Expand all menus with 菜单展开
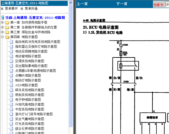169x134 pixels. [x=11, y=9]
